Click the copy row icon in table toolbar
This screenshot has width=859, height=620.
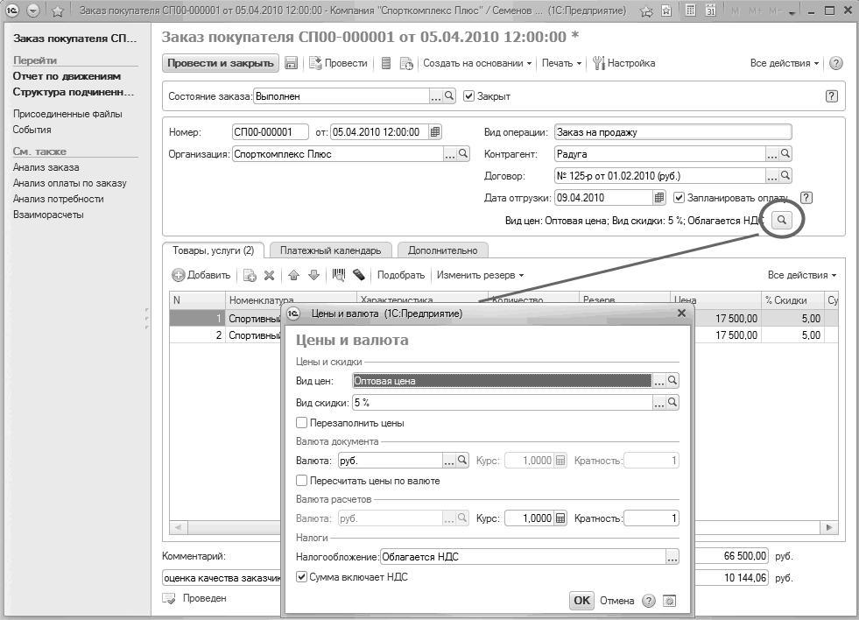tap(250, 275)
